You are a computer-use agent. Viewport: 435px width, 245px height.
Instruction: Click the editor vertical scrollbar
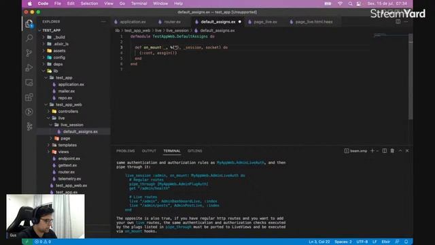411,76
